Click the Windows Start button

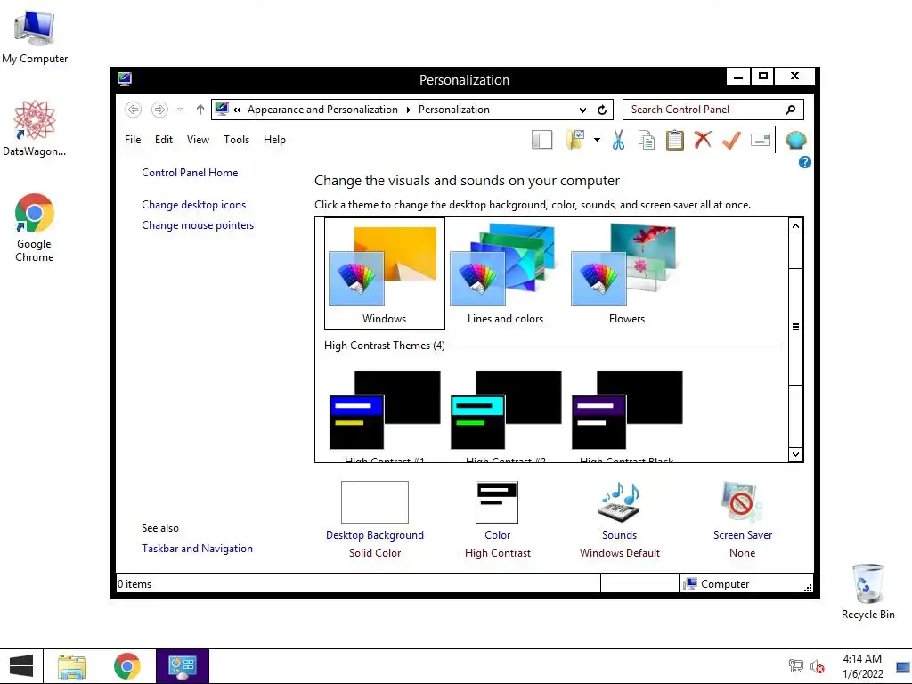(x=21, y=666)
